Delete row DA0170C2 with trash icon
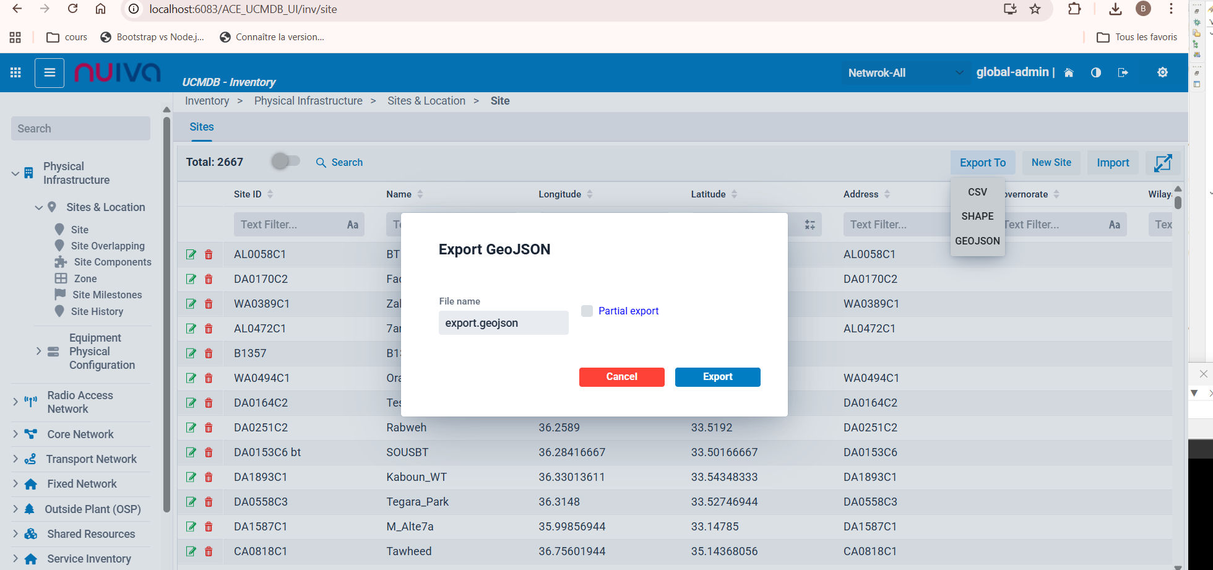 [209, 279]
